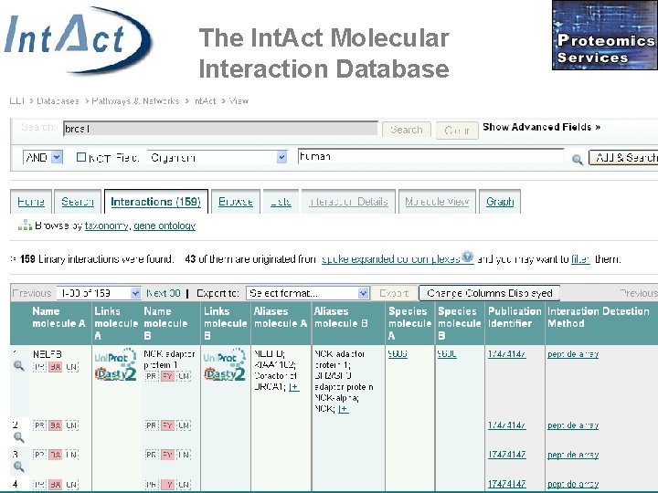Click the IntAct logo
Screen dimensions: 658x493
tap(78, 40)
